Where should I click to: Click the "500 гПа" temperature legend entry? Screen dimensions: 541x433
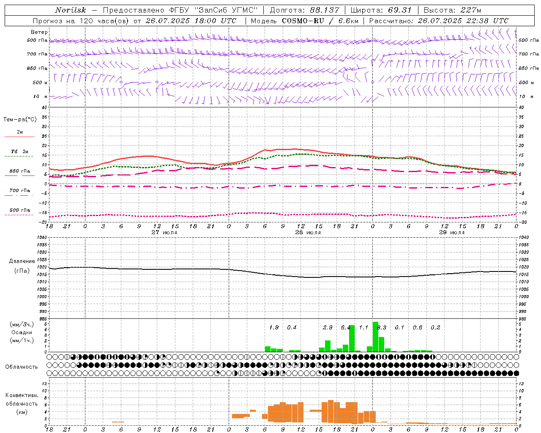[x=20, y=210]
